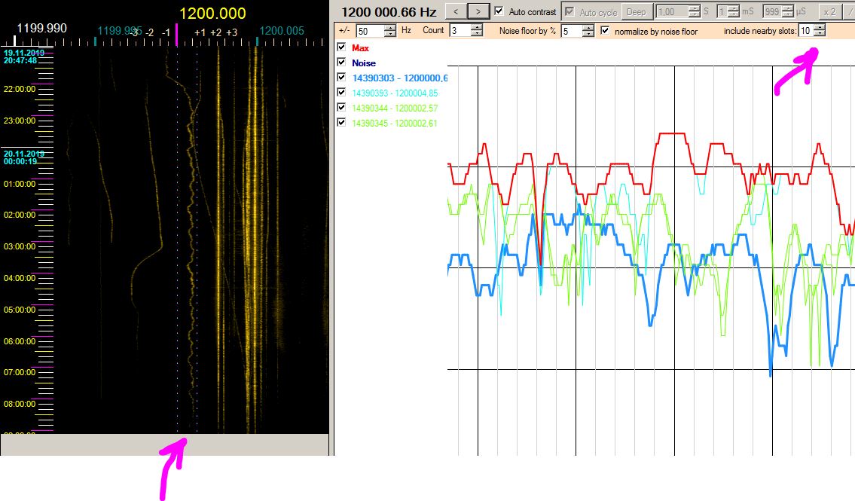
Task: Toggle the Auto contrast checkbox
Action: [x=499, y=11]
